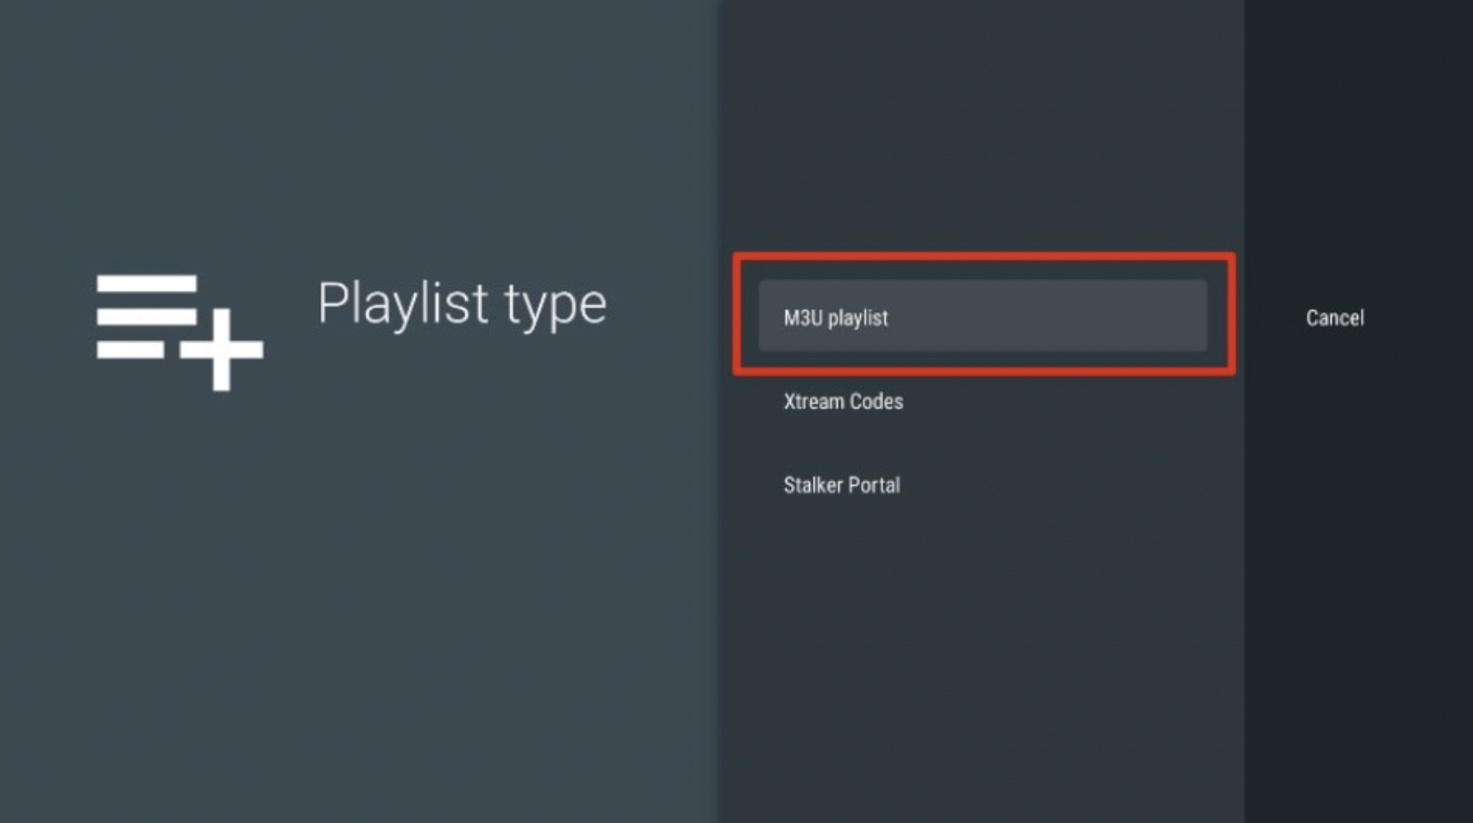Open Stalker Portal setup option
The width and height of the screenshot is (1473, 823).
841,485
